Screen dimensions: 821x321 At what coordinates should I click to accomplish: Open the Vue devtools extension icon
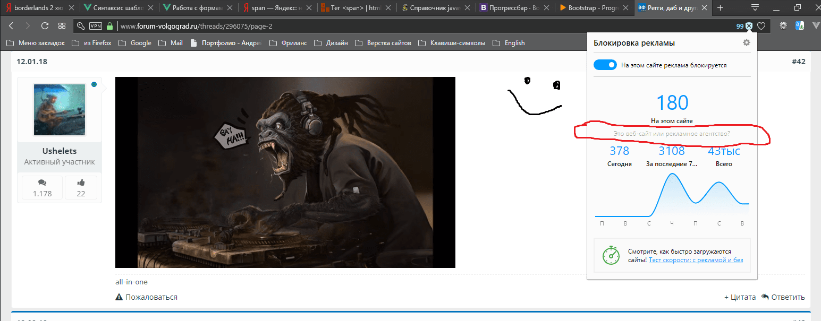tap(815, 25)
